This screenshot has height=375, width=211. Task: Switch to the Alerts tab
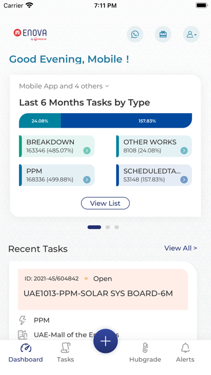pos(185,353)
